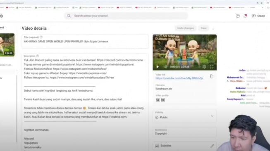
Task: Click the instagram.com/motionimefest link text
Action: click(80, 69)
